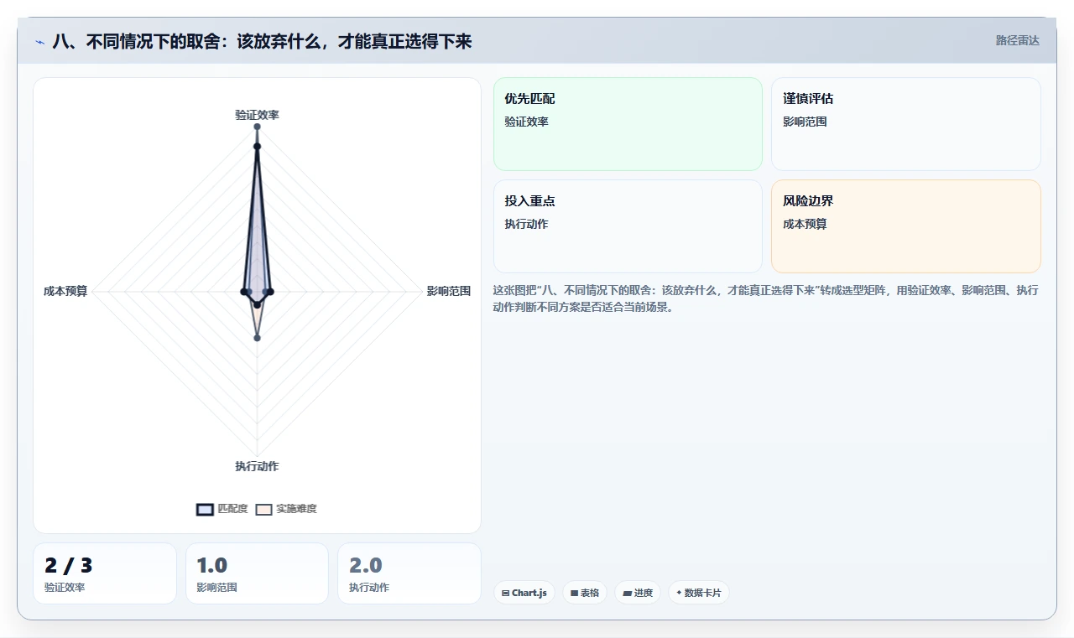Viewport: 1074px width, 638px height.
Task: Toggle the 匹配度 legend item
Action: (222, 509)
